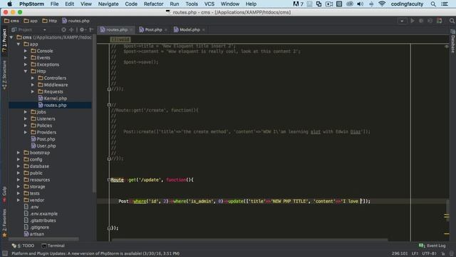Screen dimensions: 456x257
Task: Collapse the app folder
Action: 19,44
